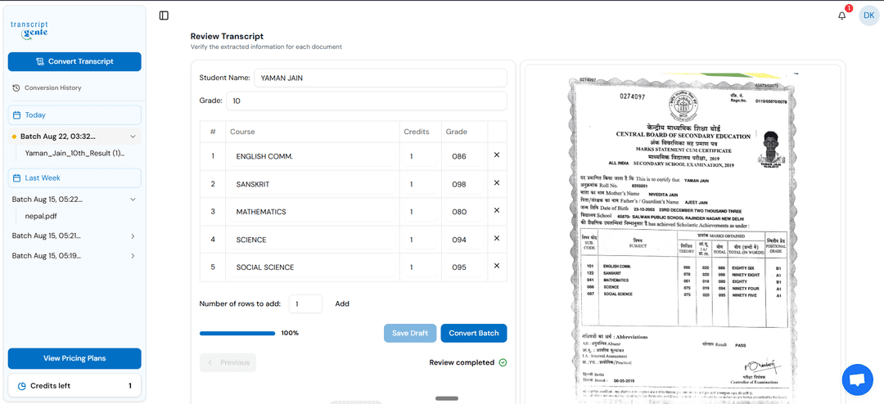Edit credits for SOCIAL SCIENCE row
This screenshot has width=884, height=404.
point(421,267)
